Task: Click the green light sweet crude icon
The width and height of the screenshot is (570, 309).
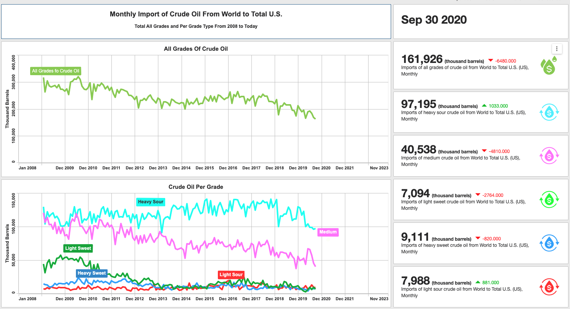Action: [x=549, y=199]
